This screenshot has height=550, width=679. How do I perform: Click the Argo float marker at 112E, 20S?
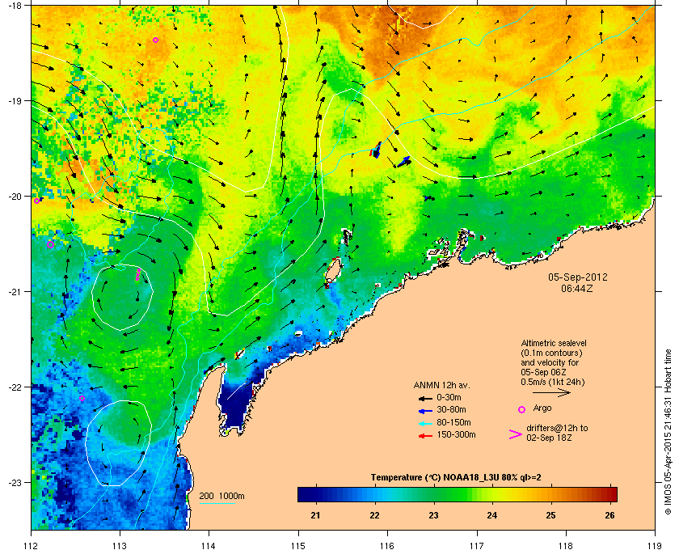(x=36, y=201)
